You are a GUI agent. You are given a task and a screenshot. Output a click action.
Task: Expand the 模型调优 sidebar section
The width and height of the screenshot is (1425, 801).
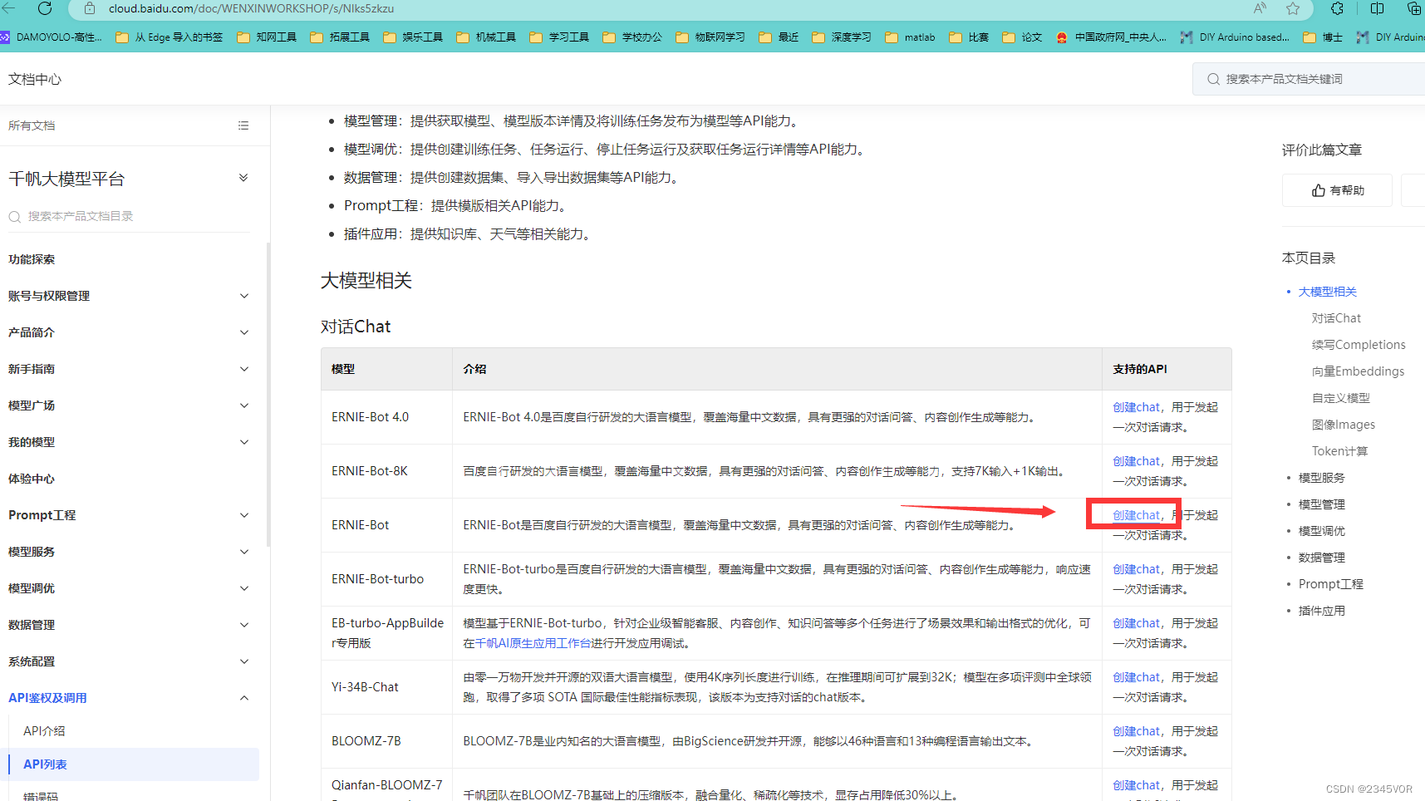(244, 588)
